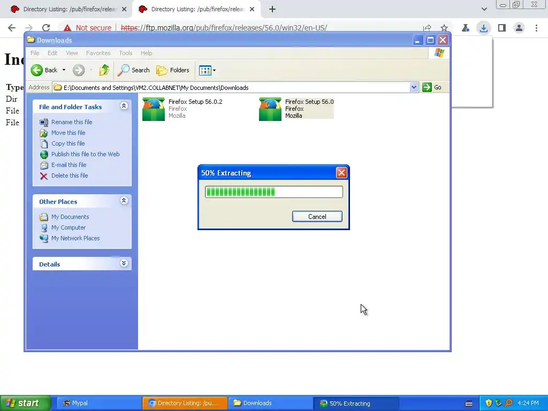Click the security shield tray icon
This screenshot has width=548, height=411.
489,404
